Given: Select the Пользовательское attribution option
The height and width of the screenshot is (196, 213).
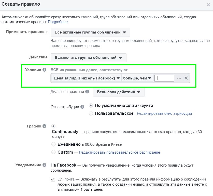Looking at the screenshot, I should (x=91, y=113).
